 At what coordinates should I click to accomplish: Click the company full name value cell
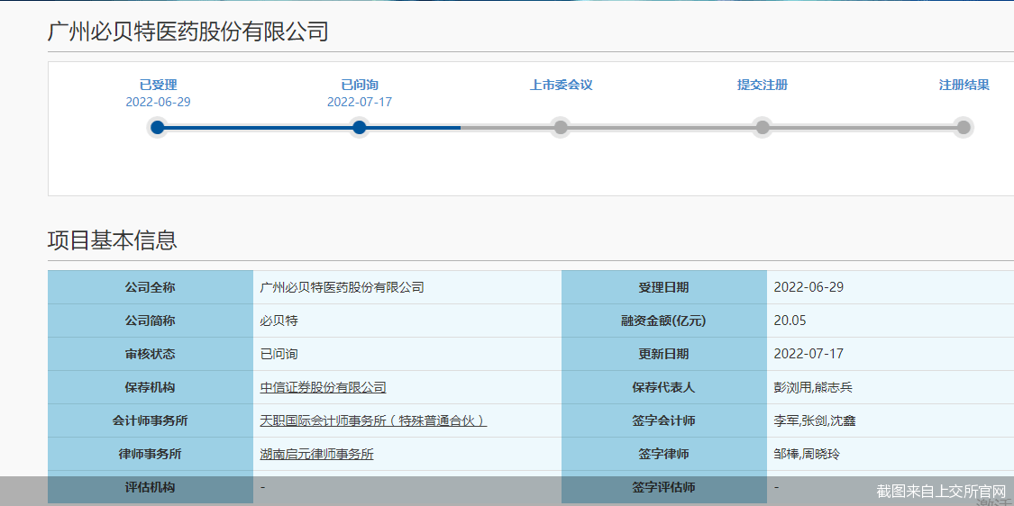[x=407, y=287]
